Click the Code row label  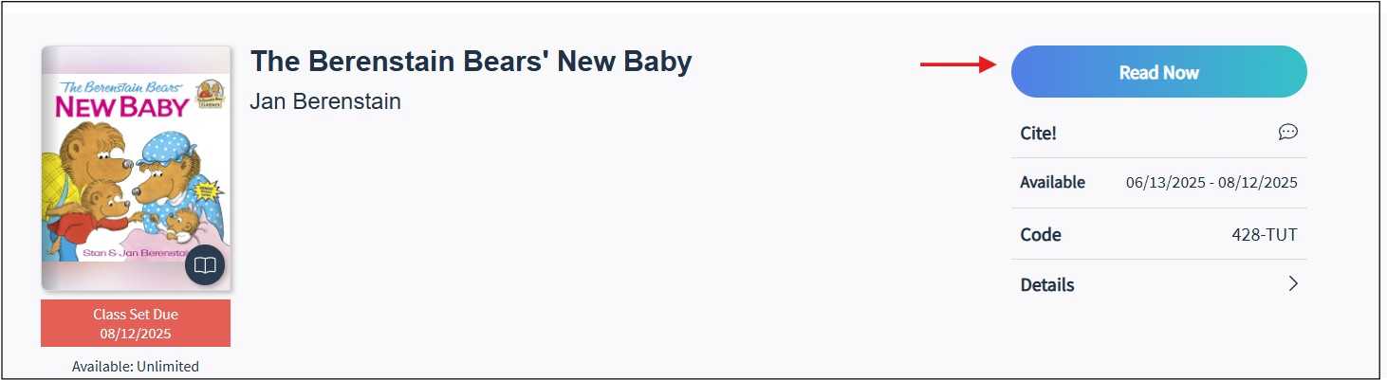click(1041, 234)
